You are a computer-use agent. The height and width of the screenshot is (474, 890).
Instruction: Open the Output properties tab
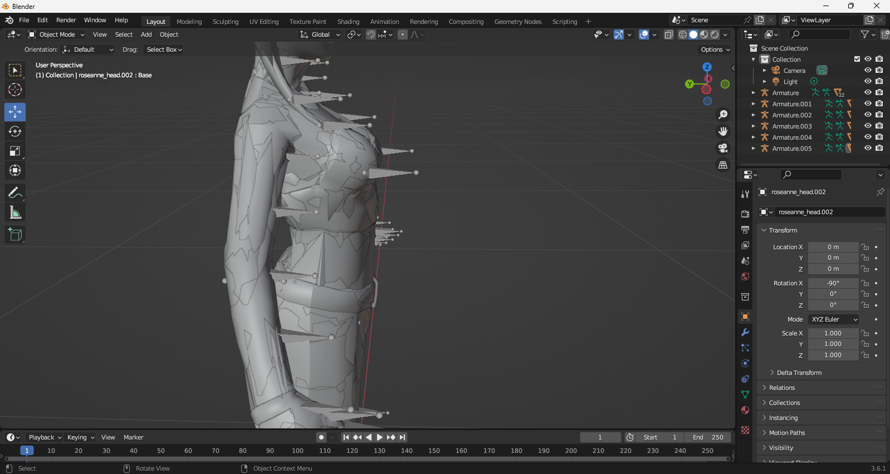coord(745,229)
